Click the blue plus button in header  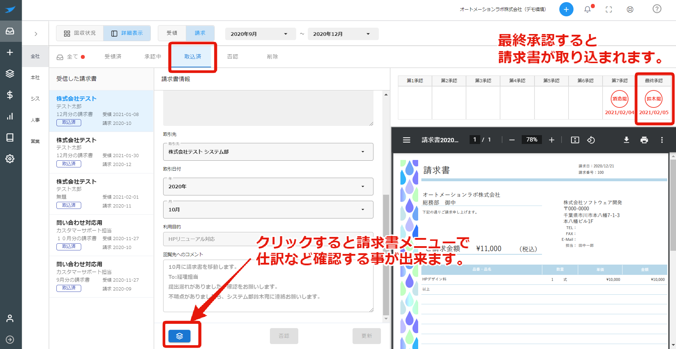click(x=566, y=9)
